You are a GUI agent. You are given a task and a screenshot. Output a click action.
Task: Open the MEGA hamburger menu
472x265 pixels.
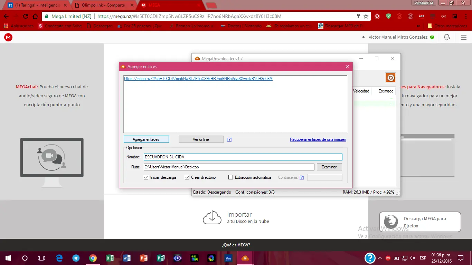coord(464,37)
